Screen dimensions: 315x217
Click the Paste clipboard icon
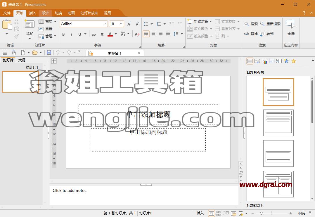tap(7, 25)
